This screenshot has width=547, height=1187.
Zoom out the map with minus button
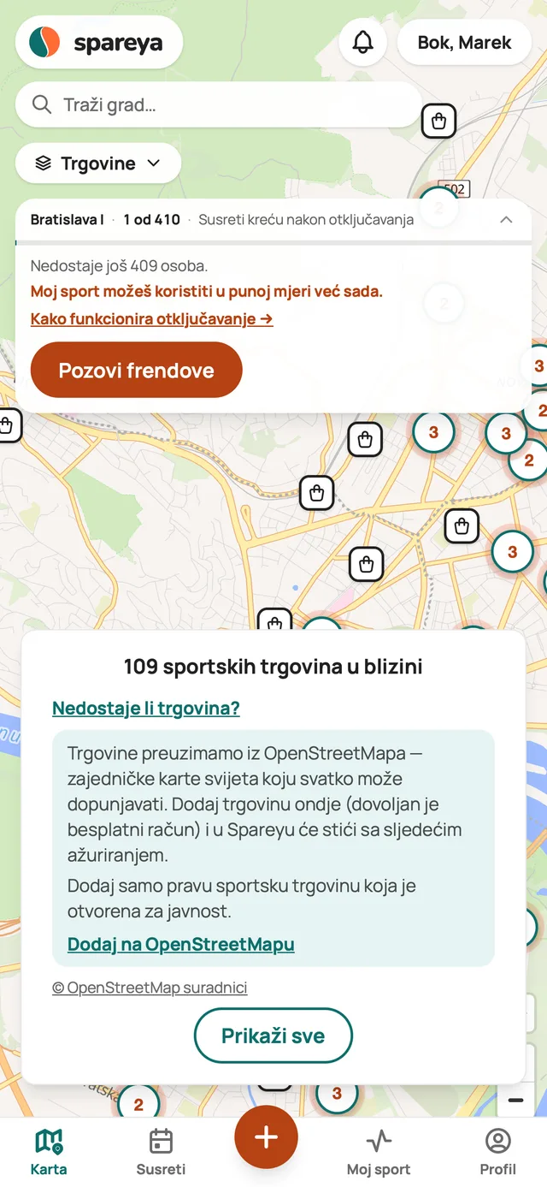pyautogui.click(x=515, y=1101)
